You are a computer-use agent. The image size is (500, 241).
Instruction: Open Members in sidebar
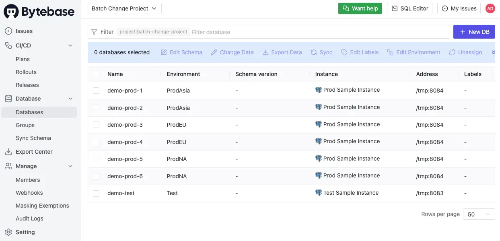(x=28, y=180)
